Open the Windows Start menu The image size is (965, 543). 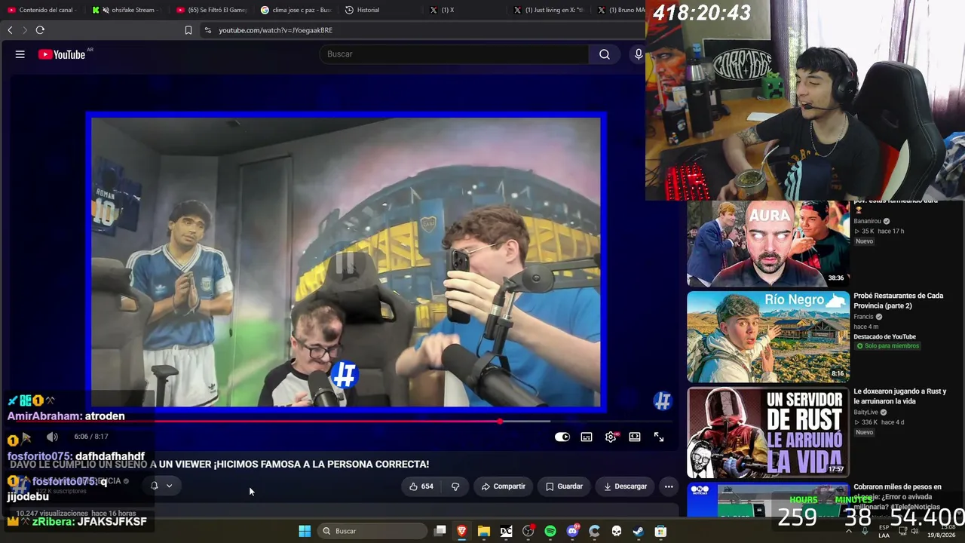coord(305,531)
